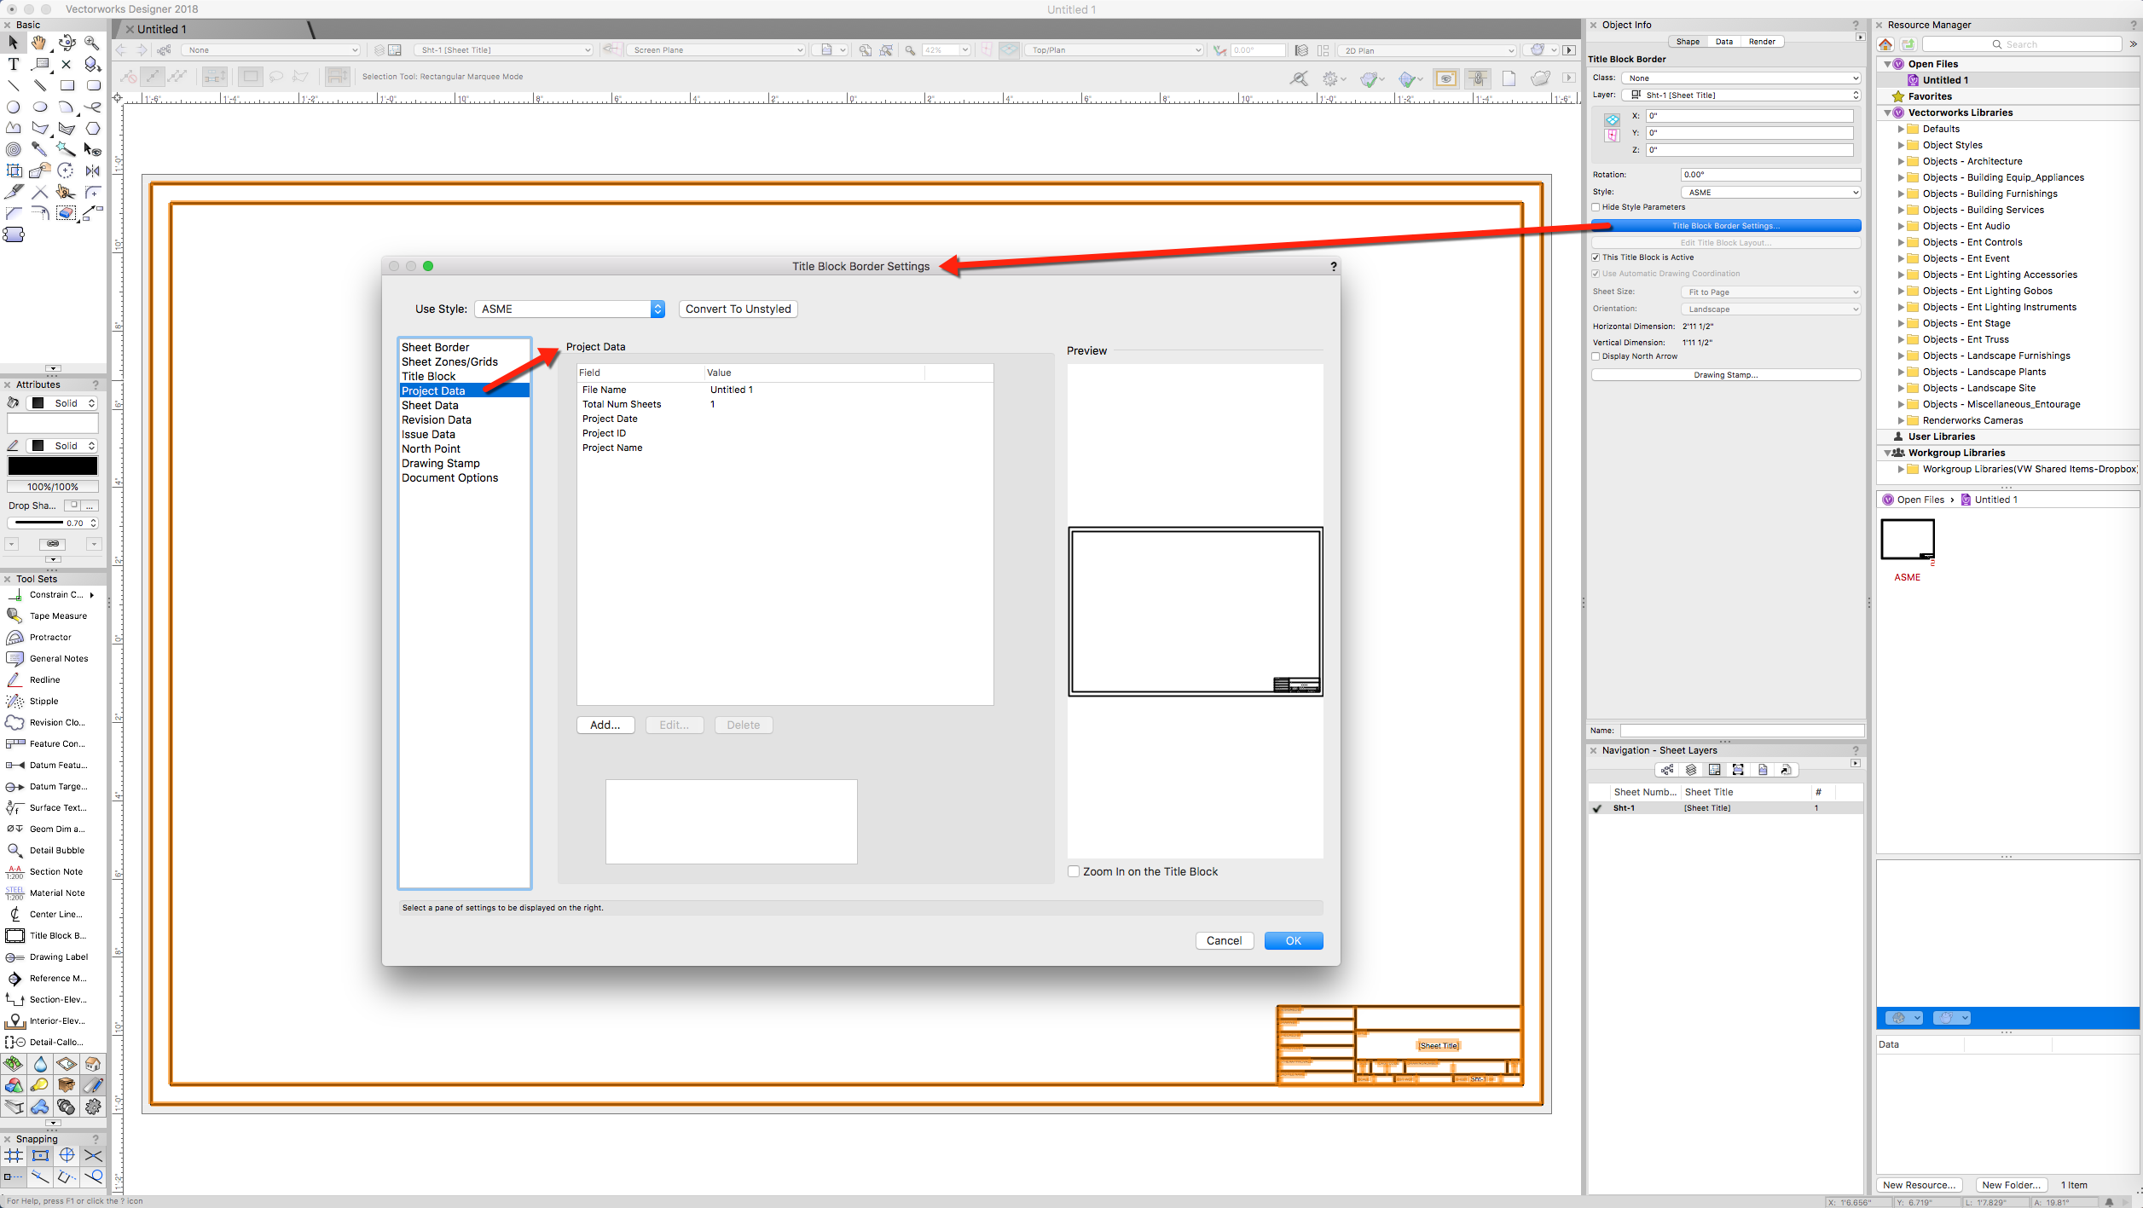Click the Add... button

(605, 725)
